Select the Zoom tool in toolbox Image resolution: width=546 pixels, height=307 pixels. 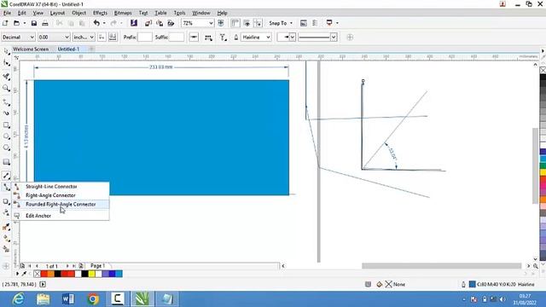(6, 88)
